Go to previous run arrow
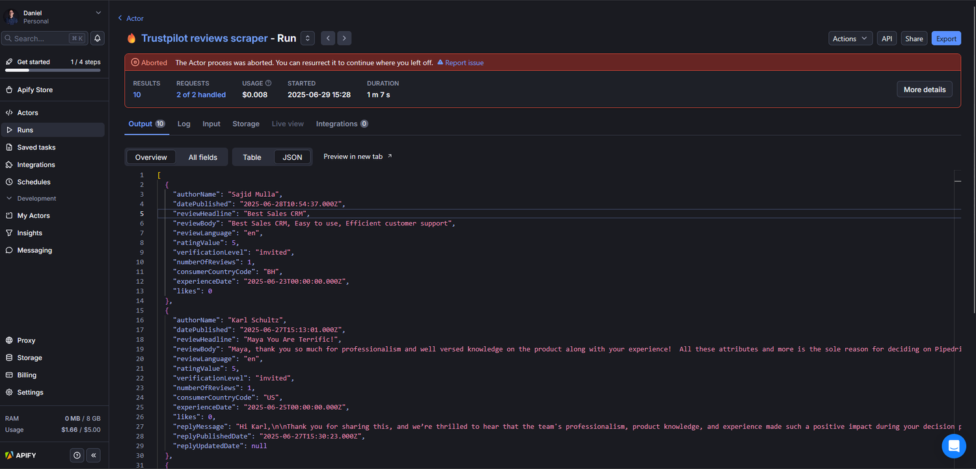Viewport: 976px width, 469px height. (x=328, y=38)
